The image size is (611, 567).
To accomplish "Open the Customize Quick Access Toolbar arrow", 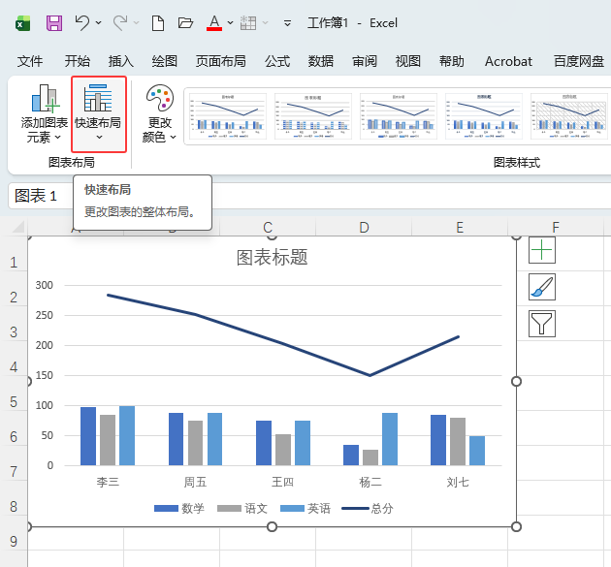I will point(287,23).
